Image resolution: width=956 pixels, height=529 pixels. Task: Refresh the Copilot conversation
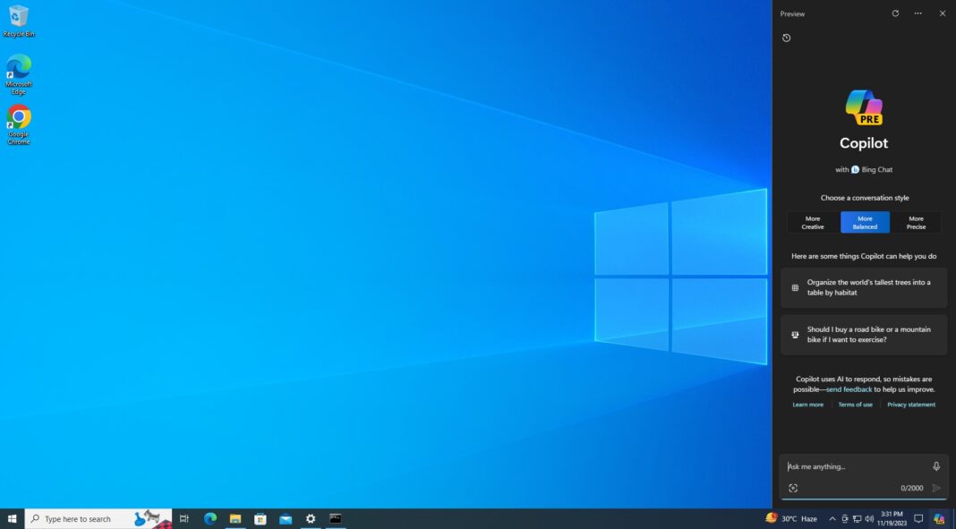click(x=895, y=13)
